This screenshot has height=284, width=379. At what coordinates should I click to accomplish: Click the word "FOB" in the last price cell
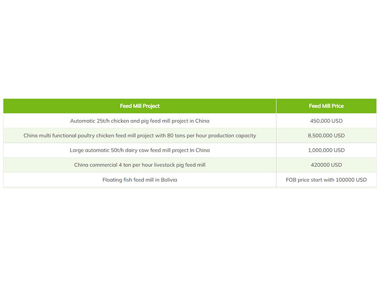pyautogui.click(x=291, y=180)
